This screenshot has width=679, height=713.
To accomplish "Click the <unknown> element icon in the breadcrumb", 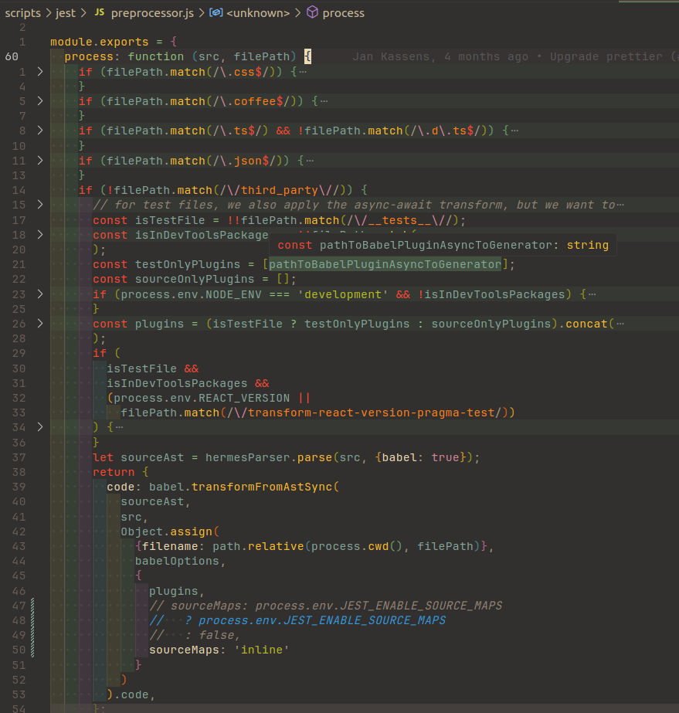I will tap(217, 12).
